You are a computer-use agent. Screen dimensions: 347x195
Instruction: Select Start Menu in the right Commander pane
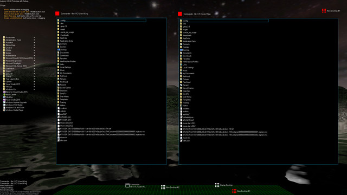187,97
